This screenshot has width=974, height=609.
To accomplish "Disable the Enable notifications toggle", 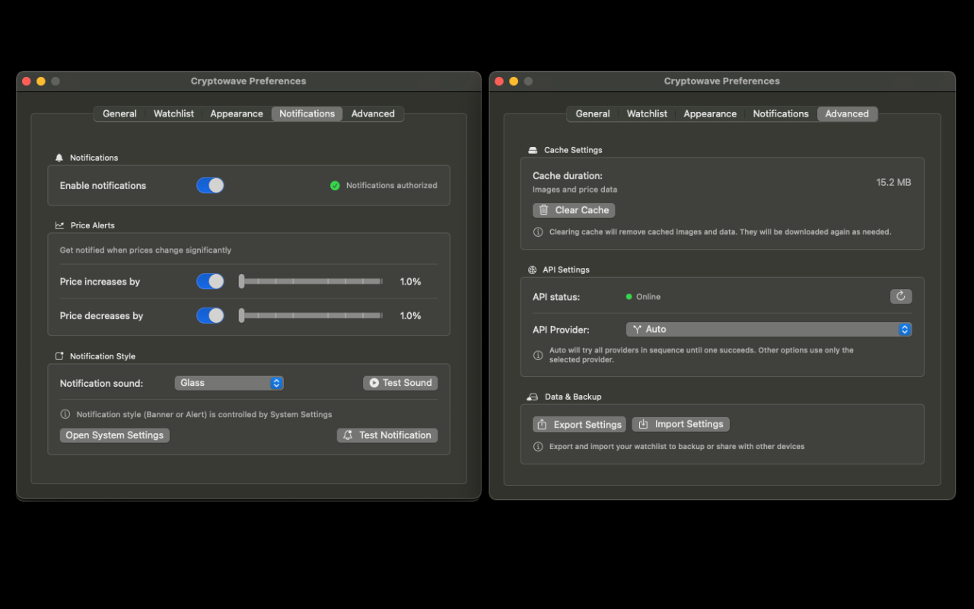I will [210, 185].
